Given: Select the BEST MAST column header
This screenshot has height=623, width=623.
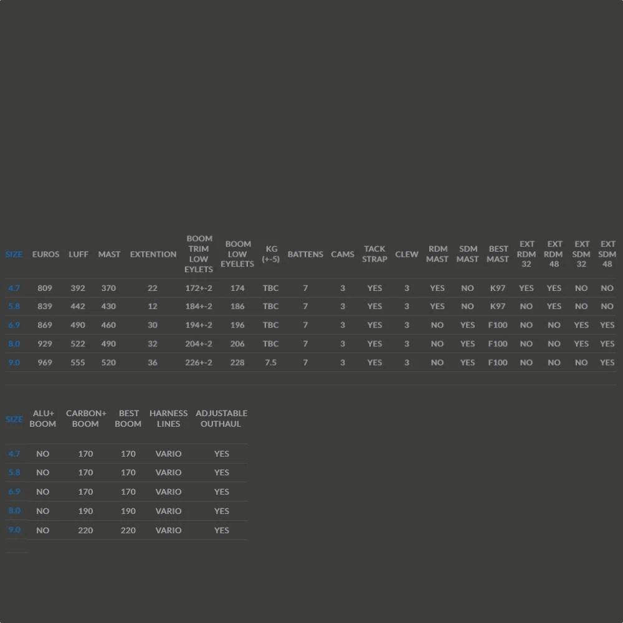Looking at the screenshot, I should coord(498,254).
